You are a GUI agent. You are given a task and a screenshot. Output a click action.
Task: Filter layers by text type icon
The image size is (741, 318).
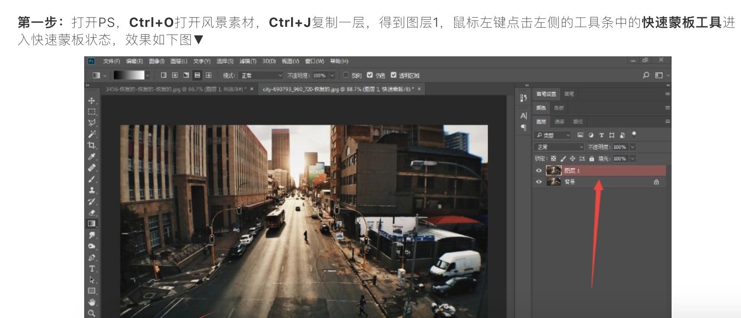[601, 135]
